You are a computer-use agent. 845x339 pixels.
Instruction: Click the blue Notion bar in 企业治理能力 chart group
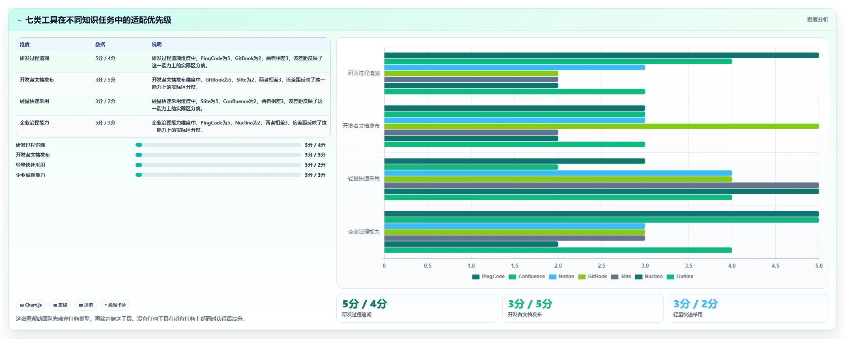[x=514, y=226]
